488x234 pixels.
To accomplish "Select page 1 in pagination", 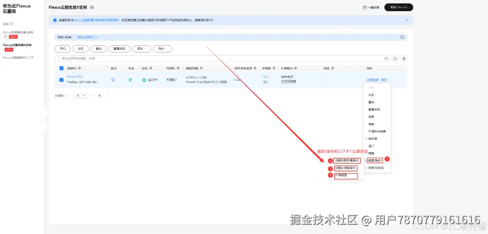I will [100, 96].
